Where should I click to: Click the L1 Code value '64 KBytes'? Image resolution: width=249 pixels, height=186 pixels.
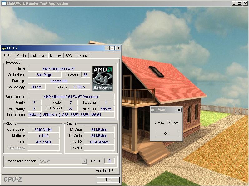[x=99, y=136]
